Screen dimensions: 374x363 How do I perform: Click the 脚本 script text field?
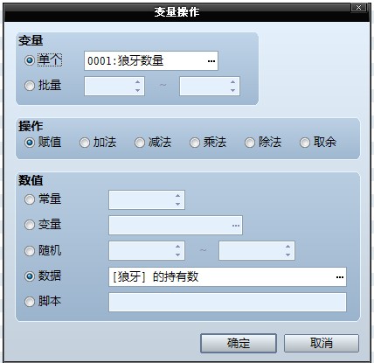tap(227, 302)
